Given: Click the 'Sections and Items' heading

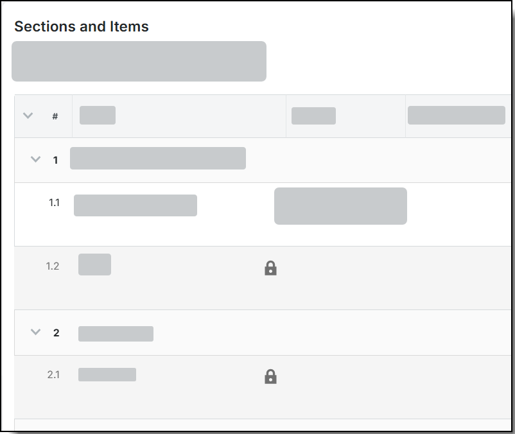Looking at the screenshot, I should pyautogui.click(x=80, y=26).
